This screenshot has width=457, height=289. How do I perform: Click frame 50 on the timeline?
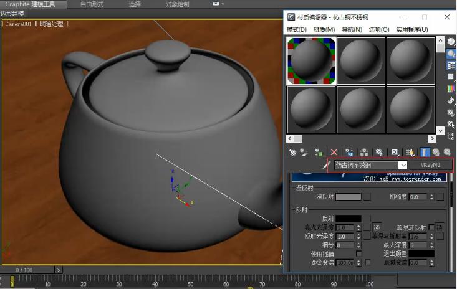coord(190,283)
